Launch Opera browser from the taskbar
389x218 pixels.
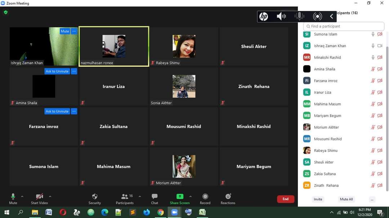(63, 212)
